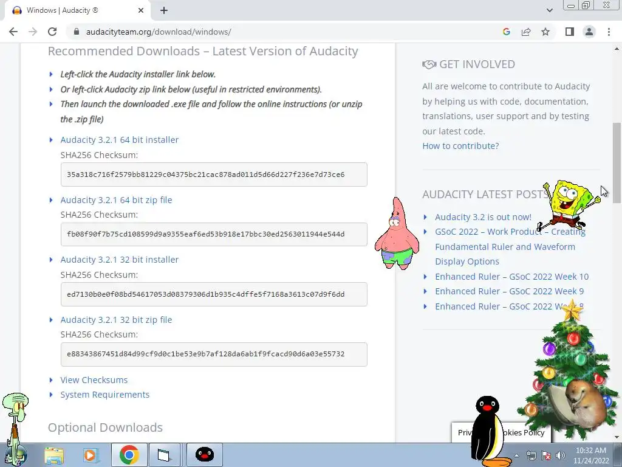Open File Explorer from the taskbar

(54, 455)
